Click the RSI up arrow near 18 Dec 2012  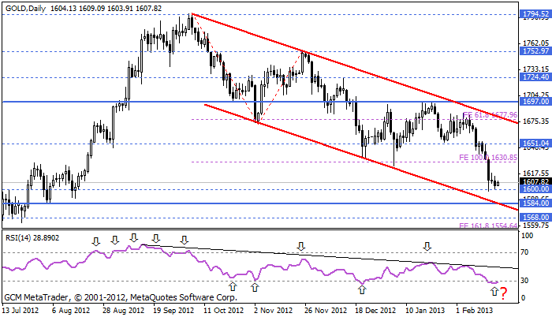coord(362,290)
